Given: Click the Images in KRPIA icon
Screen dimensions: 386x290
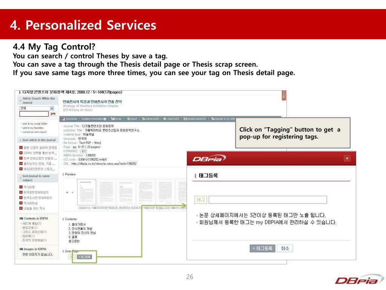Looking at the screenshot, I should pyautogui.click(x=21, y=249).
